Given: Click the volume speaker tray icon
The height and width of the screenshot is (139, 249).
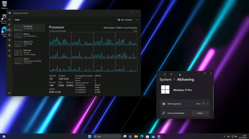Looking at the screenshot, I should (236, 136).
